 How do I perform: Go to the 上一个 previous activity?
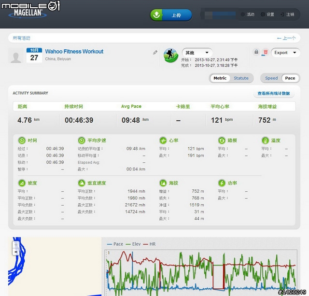286,38
